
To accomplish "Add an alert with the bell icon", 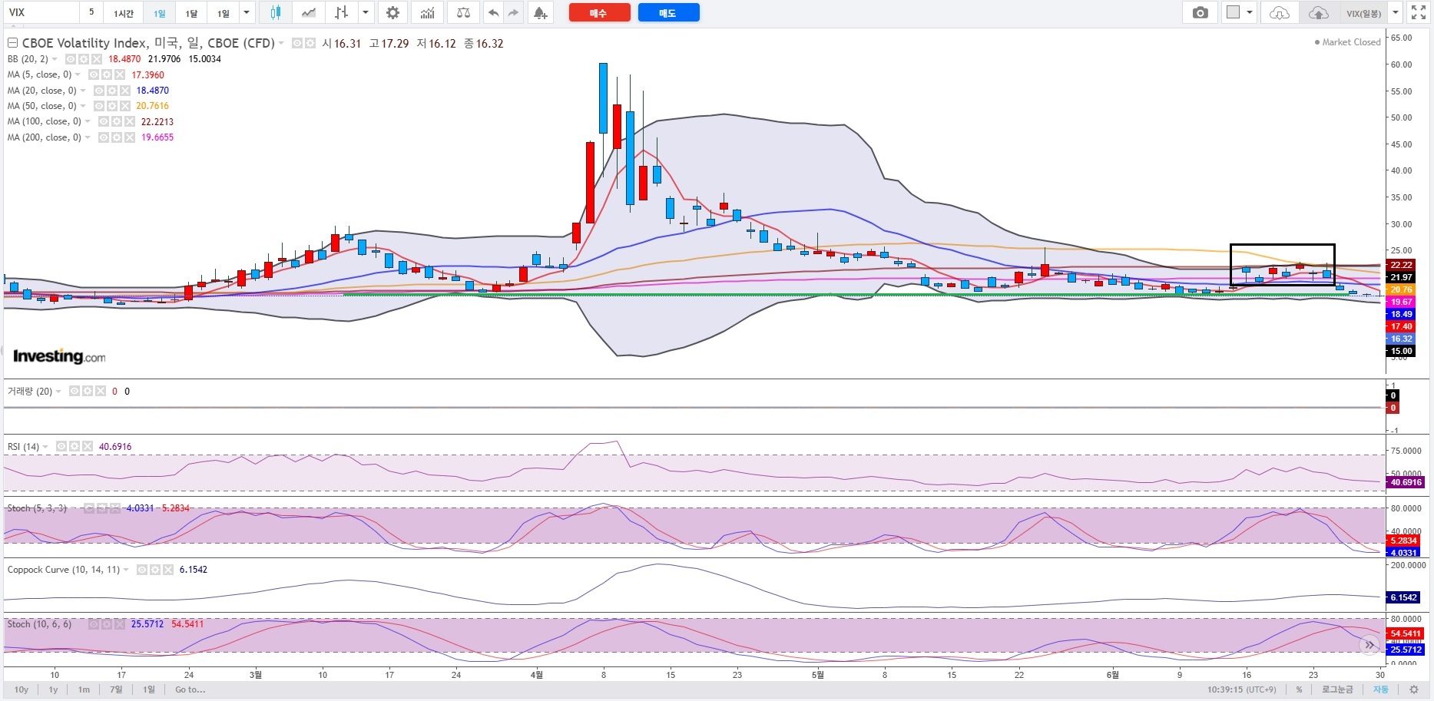I will 540,13.
